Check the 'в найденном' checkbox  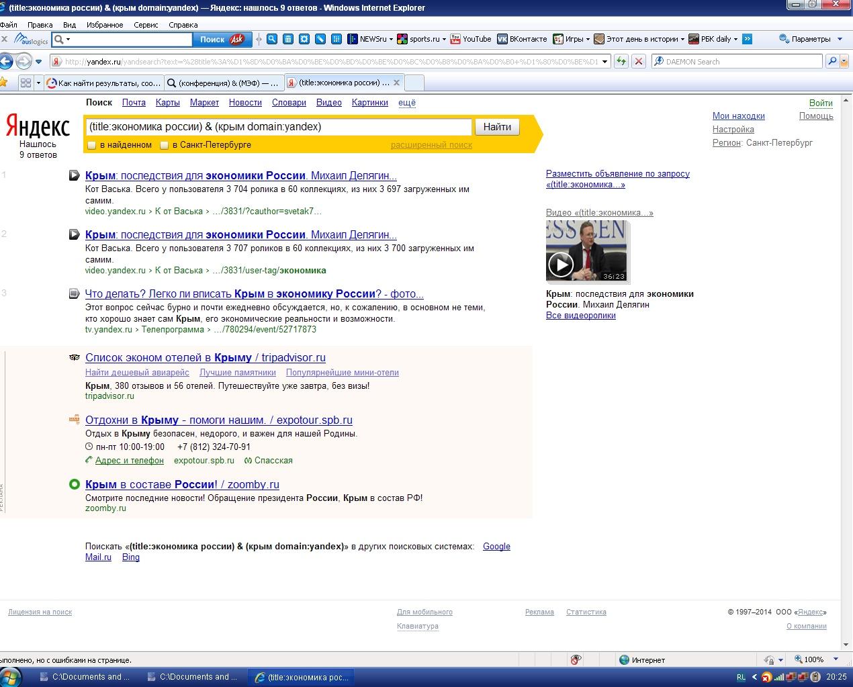tap(92, 145)
